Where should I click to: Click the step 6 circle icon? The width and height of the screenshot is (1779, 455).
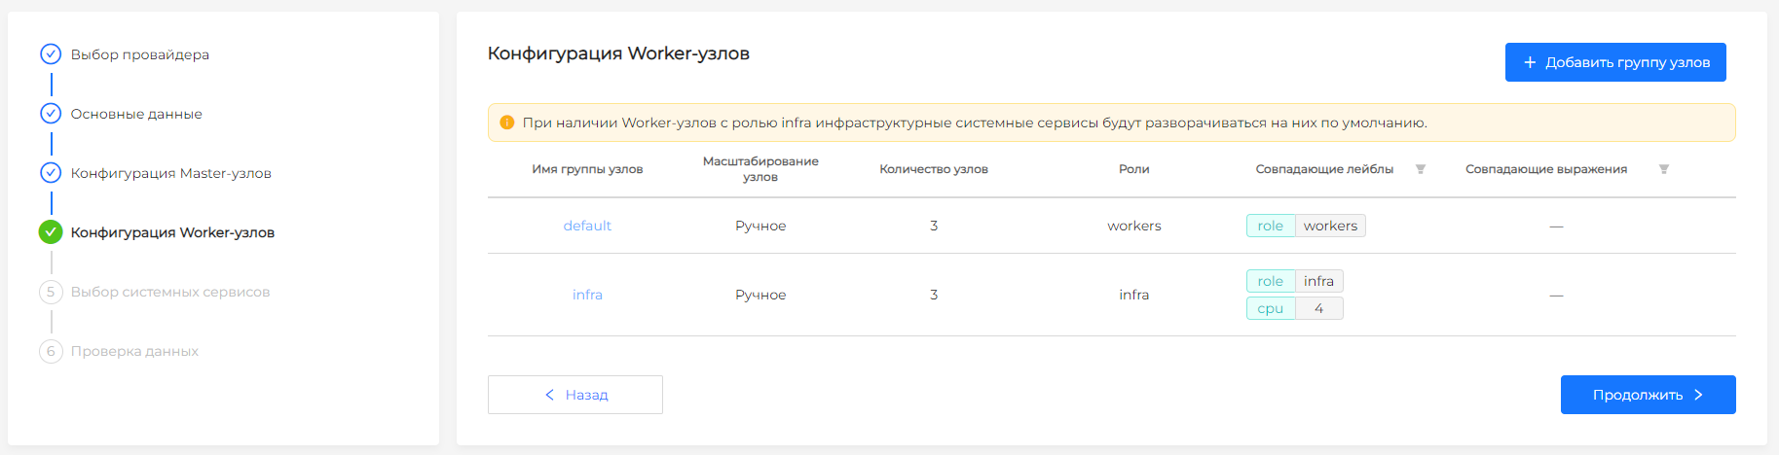pos(51,351)
